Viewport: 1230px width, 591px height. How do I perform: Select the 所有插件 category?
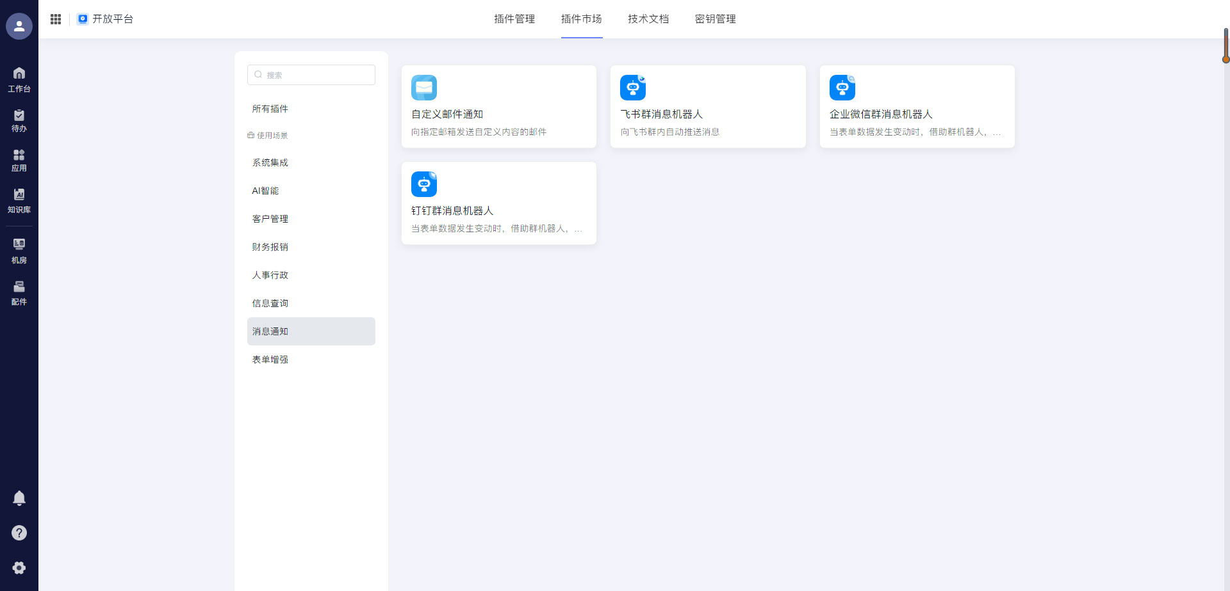270,109
